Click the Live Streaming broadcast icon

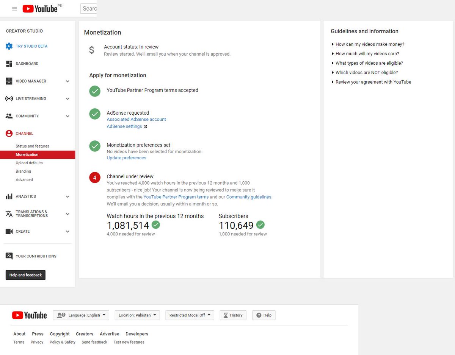9,98
